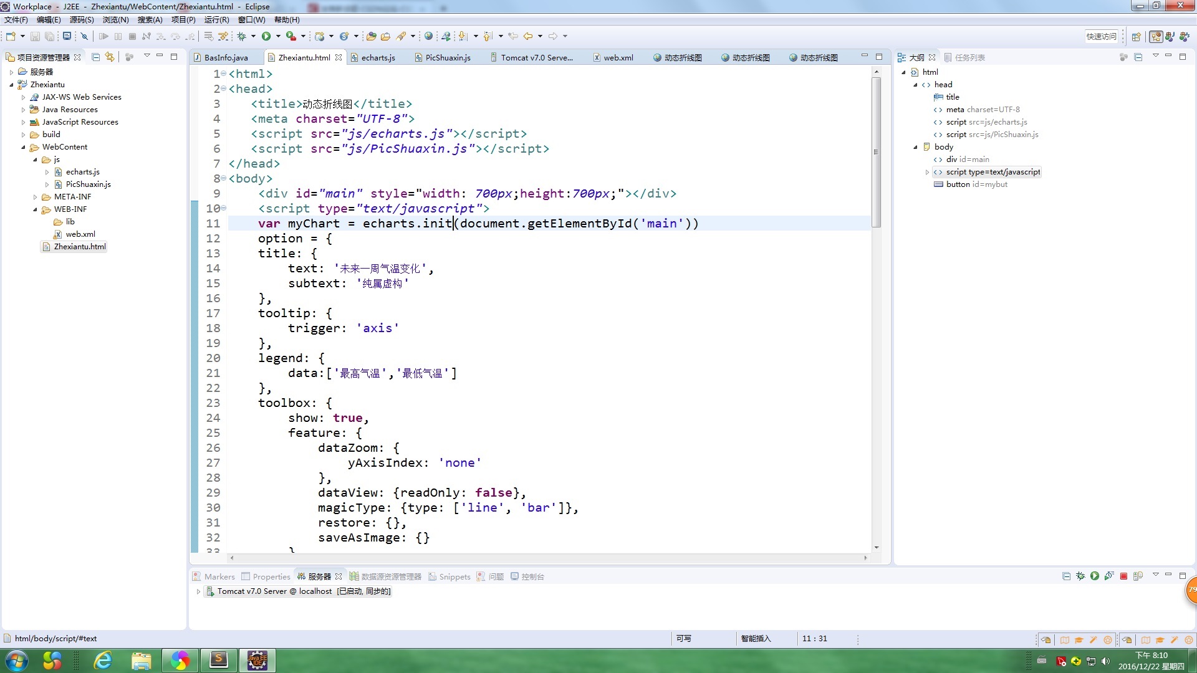1197x673 pixels.
Task: Collapse the Zhexiantu project node
Action: [11, 85]
